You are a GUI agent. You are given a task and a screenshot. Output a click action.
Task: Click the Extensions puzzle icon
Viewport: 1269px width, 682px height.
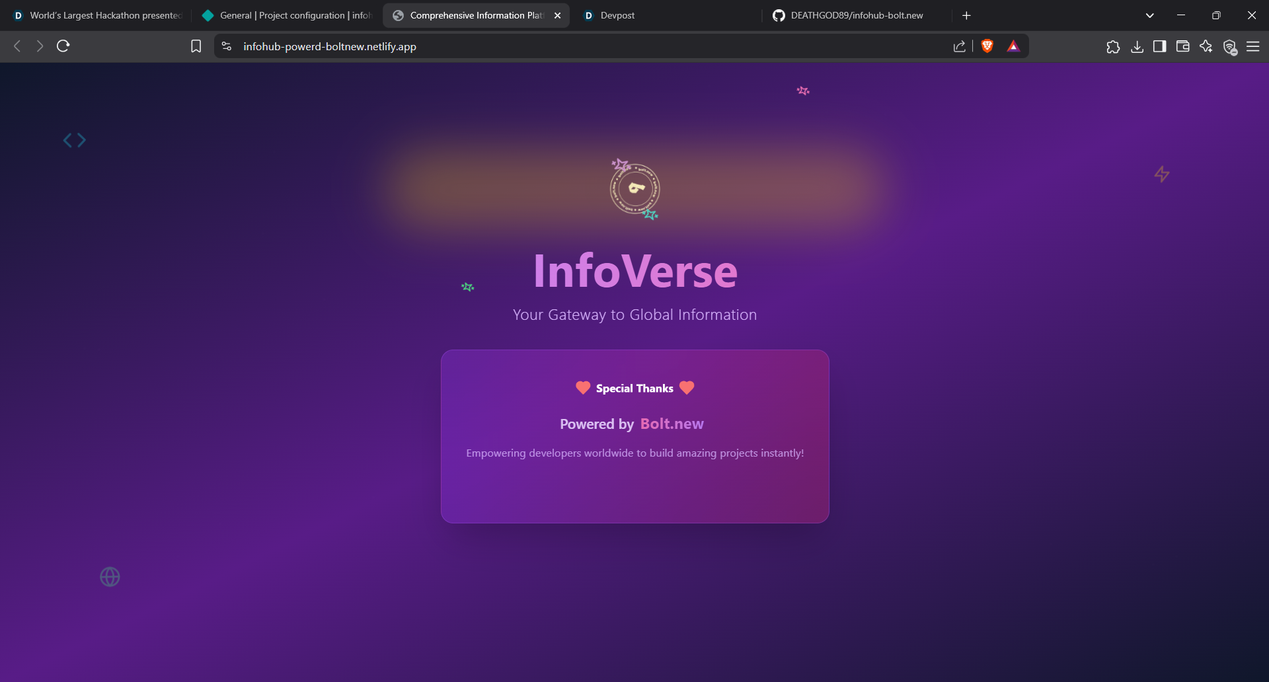coord(1113,46)
